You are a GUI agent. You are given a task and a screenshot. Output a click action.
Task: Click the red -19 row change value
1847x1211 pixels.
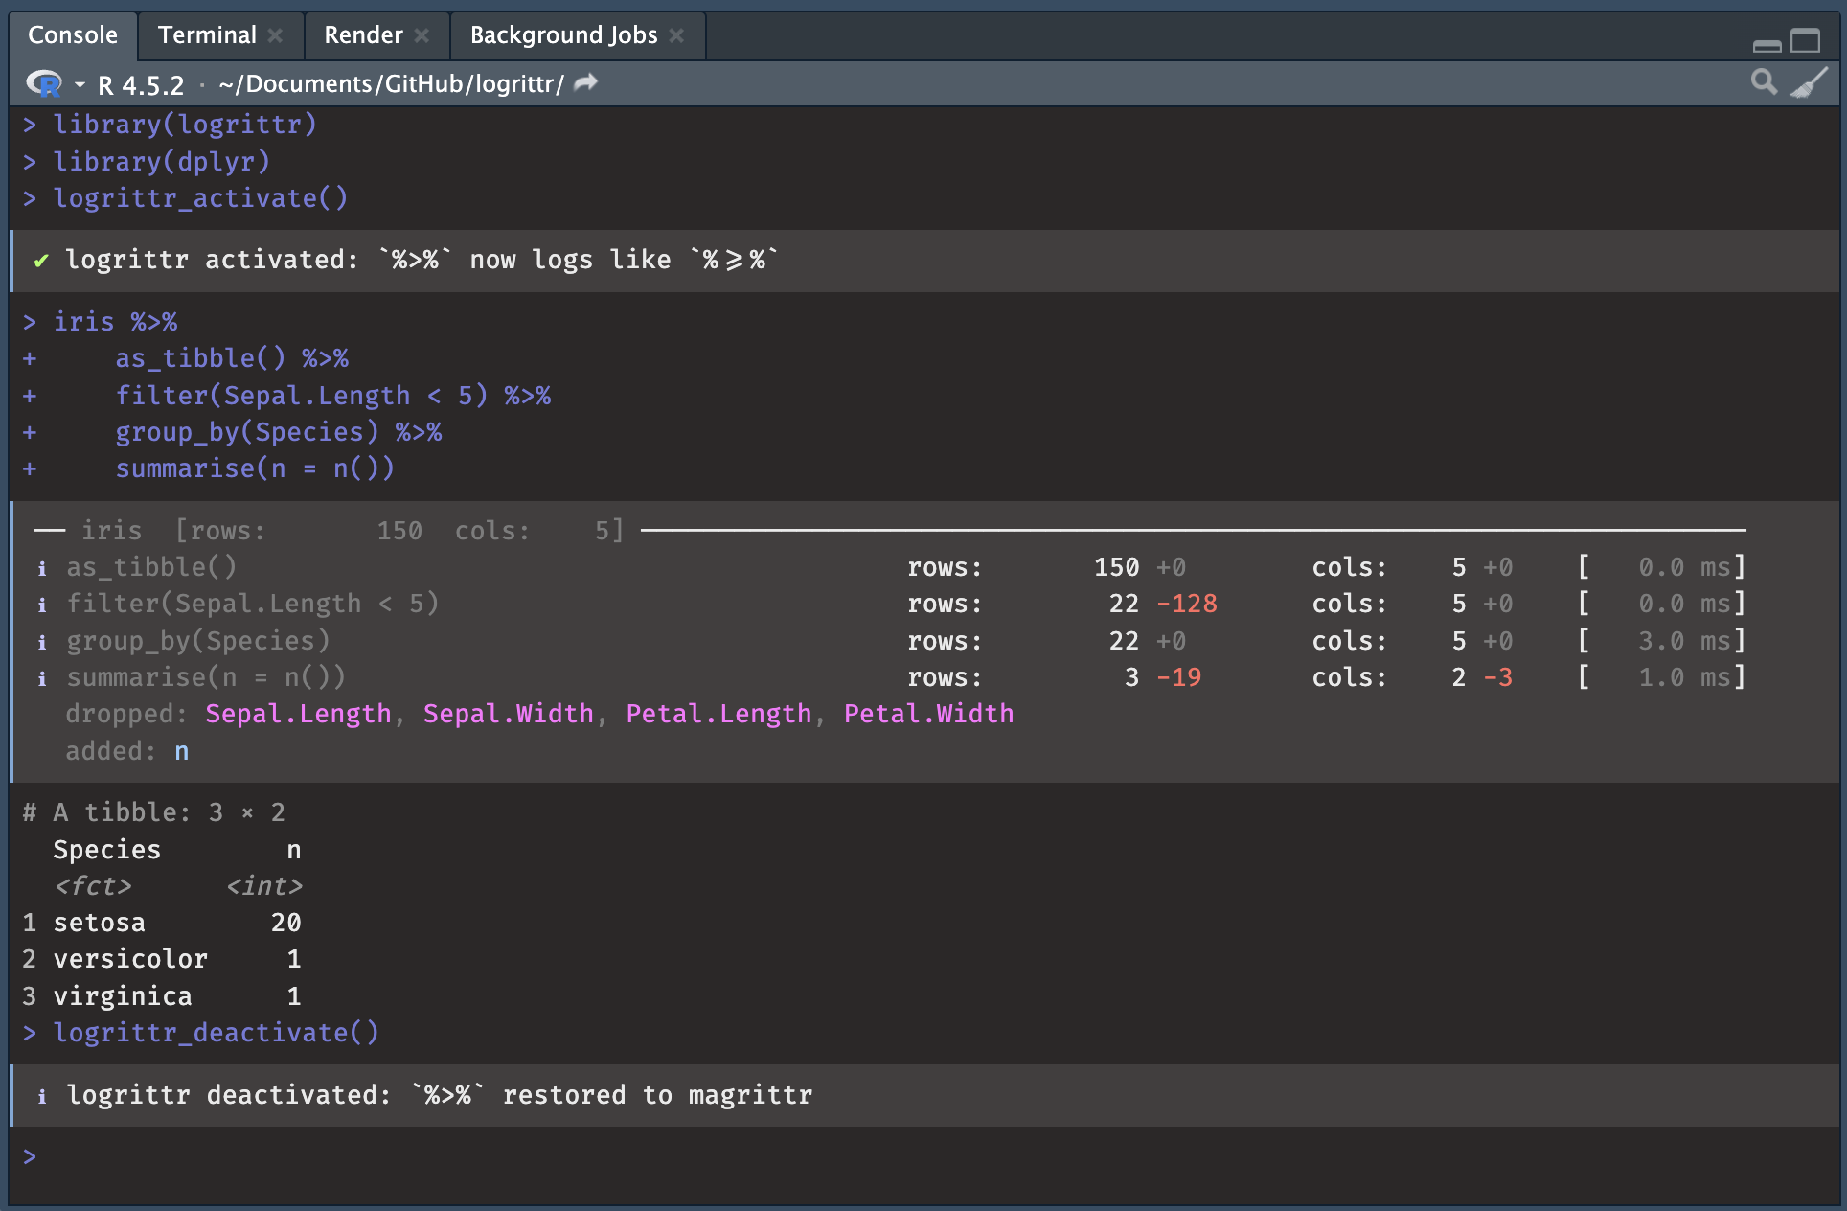[1179, 677]
